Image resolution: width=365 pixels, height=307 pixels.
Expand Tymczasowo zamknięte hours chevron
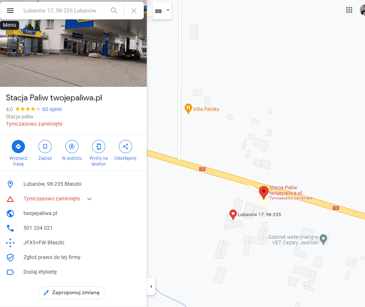90,199
